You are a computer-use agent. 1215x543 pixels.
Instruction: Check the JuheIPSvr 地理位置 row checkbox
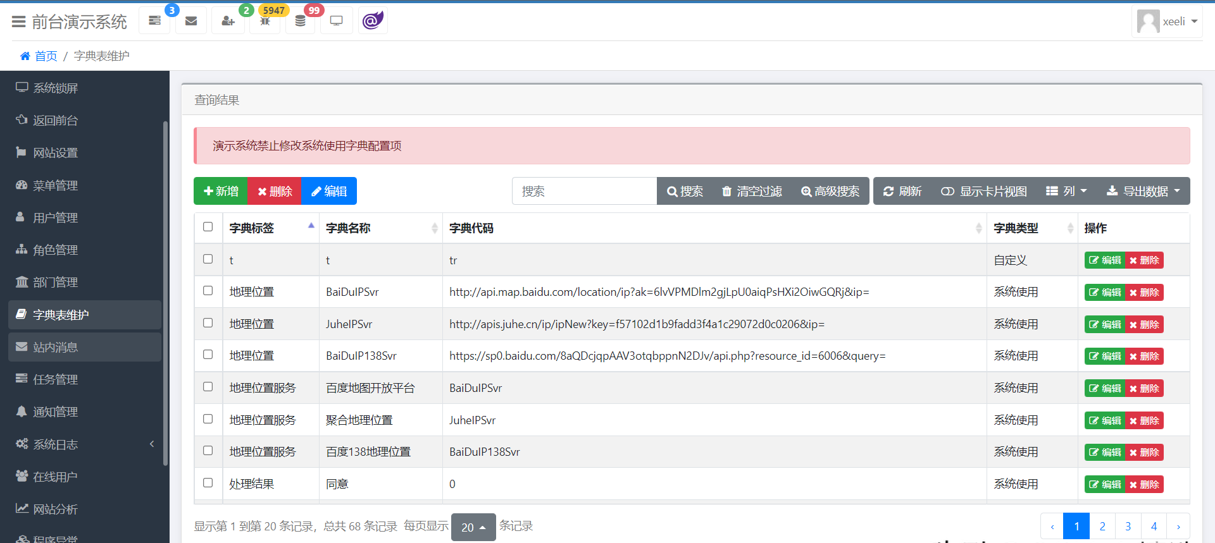[208, 323]
